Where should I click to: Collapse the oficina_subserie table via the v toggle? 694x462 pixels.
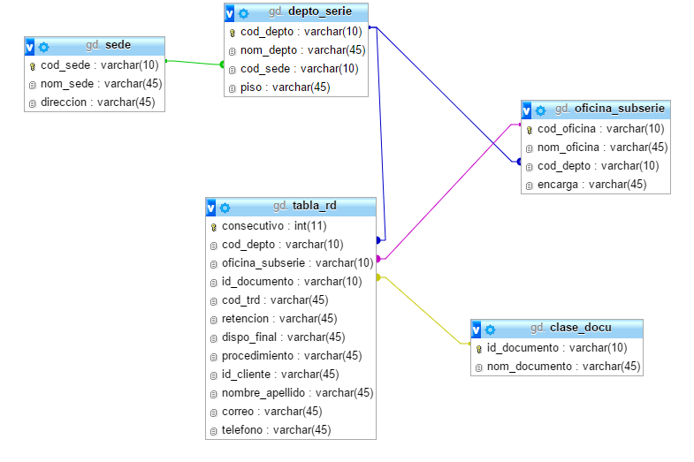(527, 110)
